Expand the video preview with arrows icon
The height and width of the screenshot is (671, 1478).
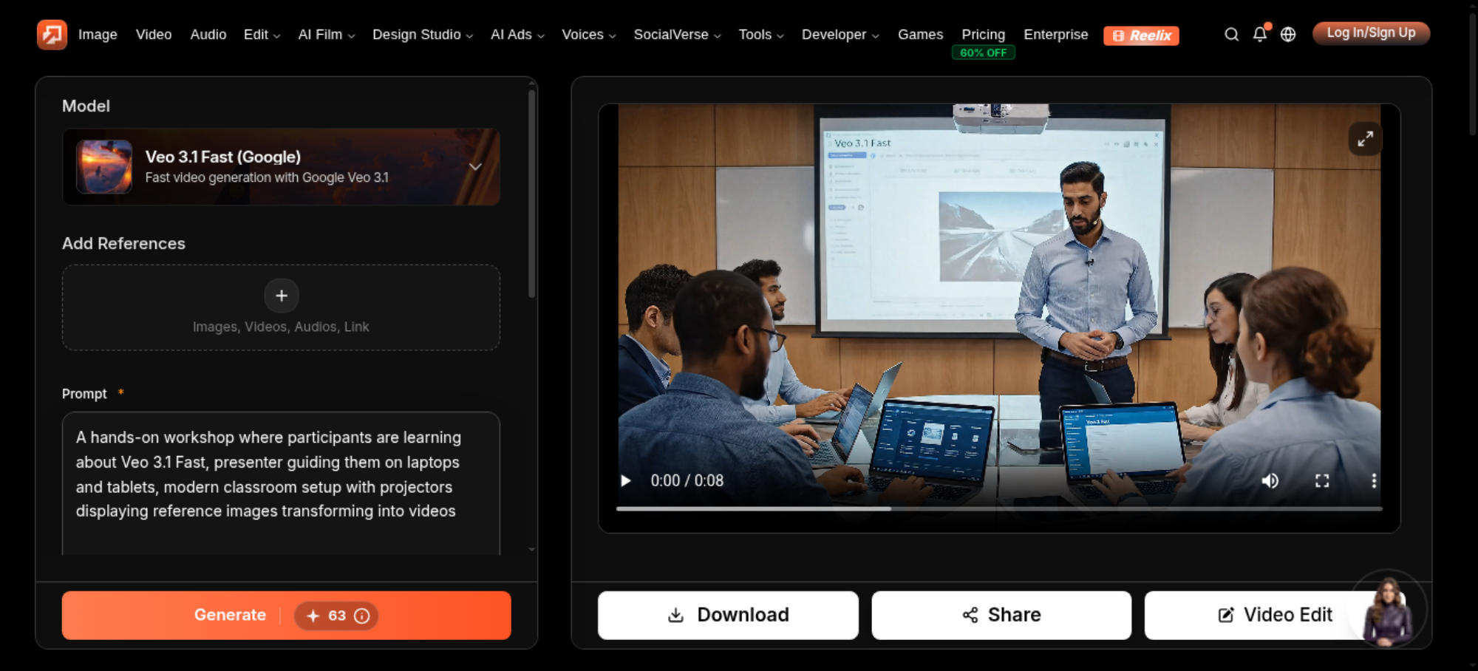tap(1365, 138)
